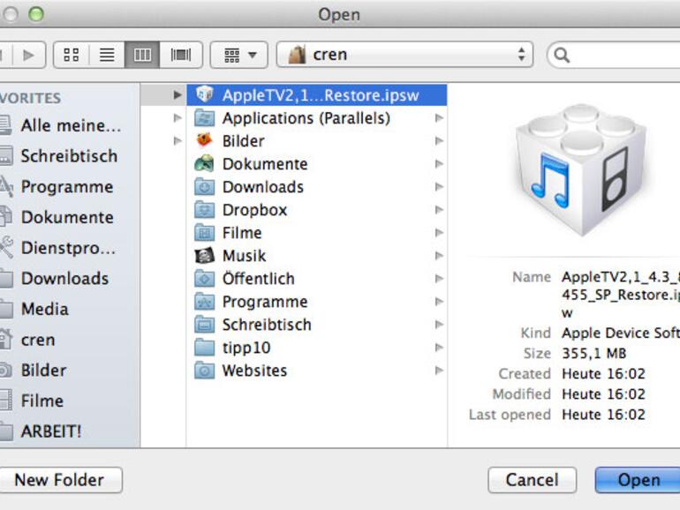The image size is (680, 510).
Task: Click the Applications (Parallels) folder icon
Action: (x=205, y=118)
